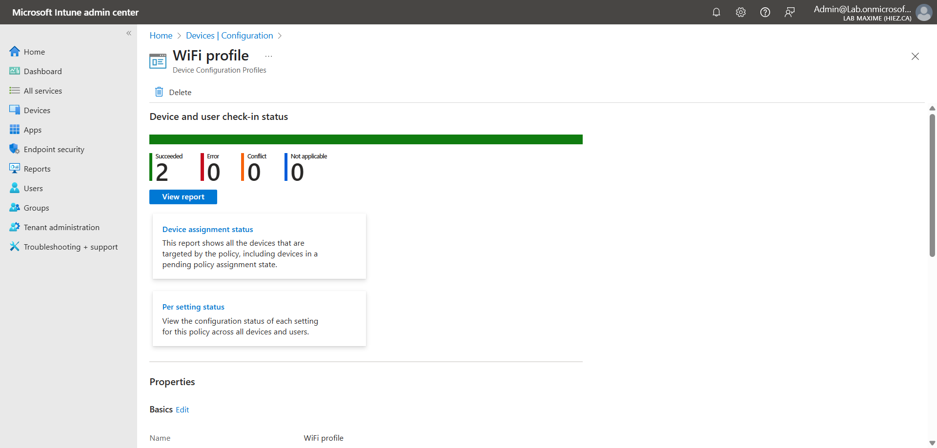Open the Per setting status report
The height and width of the screenshot is (448, 937).
pos(193,307)
